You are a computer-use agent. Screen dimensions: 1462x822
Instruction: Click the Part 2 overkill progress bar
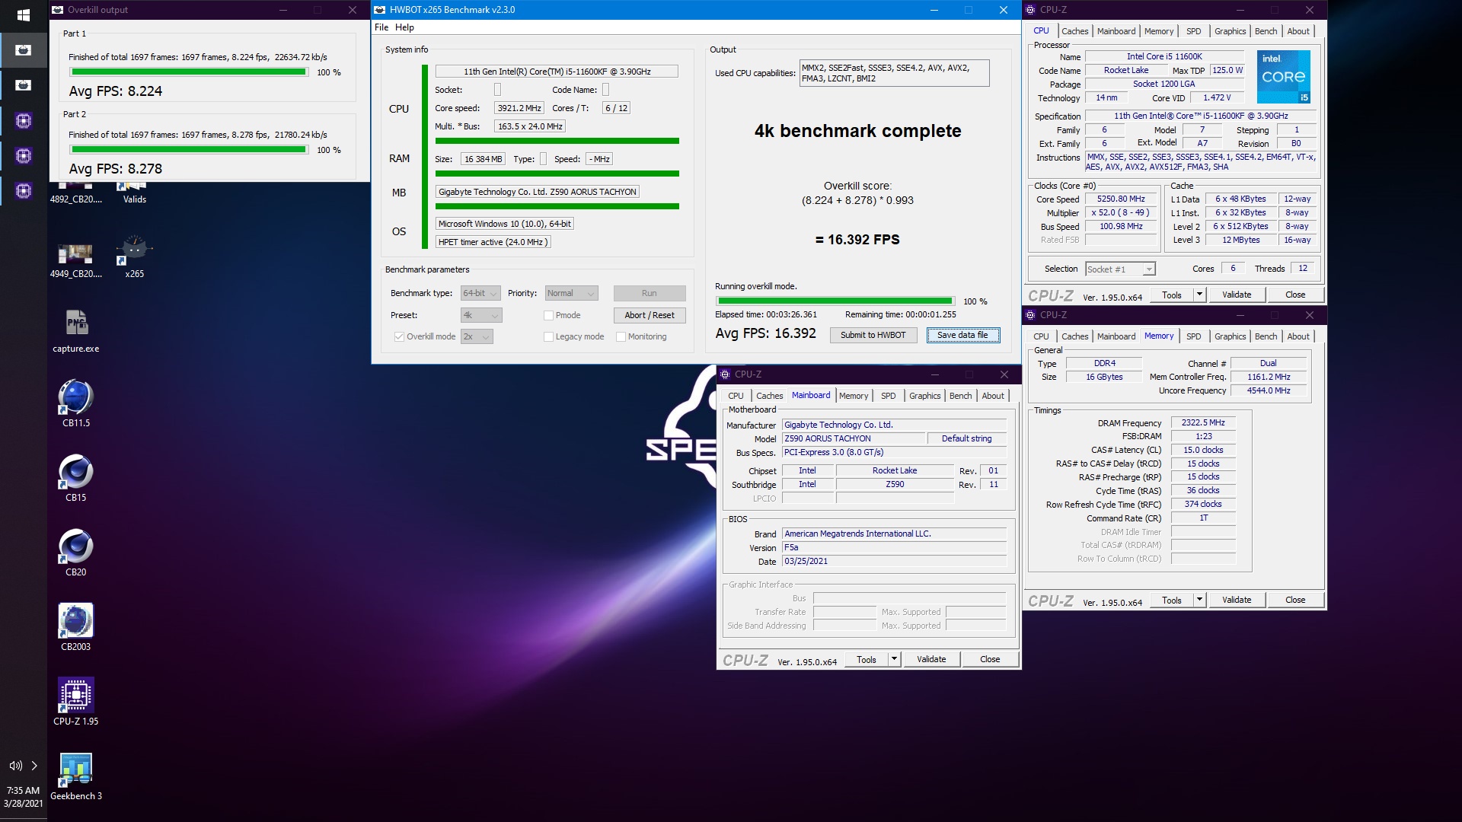pos(189,149)
